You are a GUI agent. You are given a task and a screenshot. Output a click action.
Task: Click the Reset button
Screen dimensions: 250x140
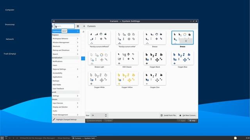[109, 121]
